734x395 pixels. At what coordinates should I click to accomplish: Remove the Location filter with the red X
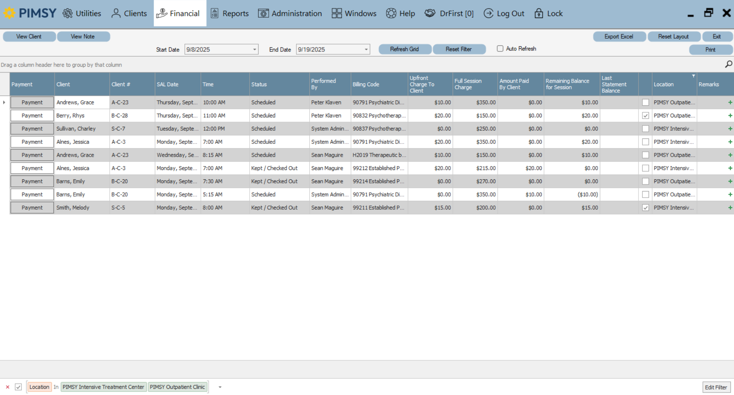8,387
